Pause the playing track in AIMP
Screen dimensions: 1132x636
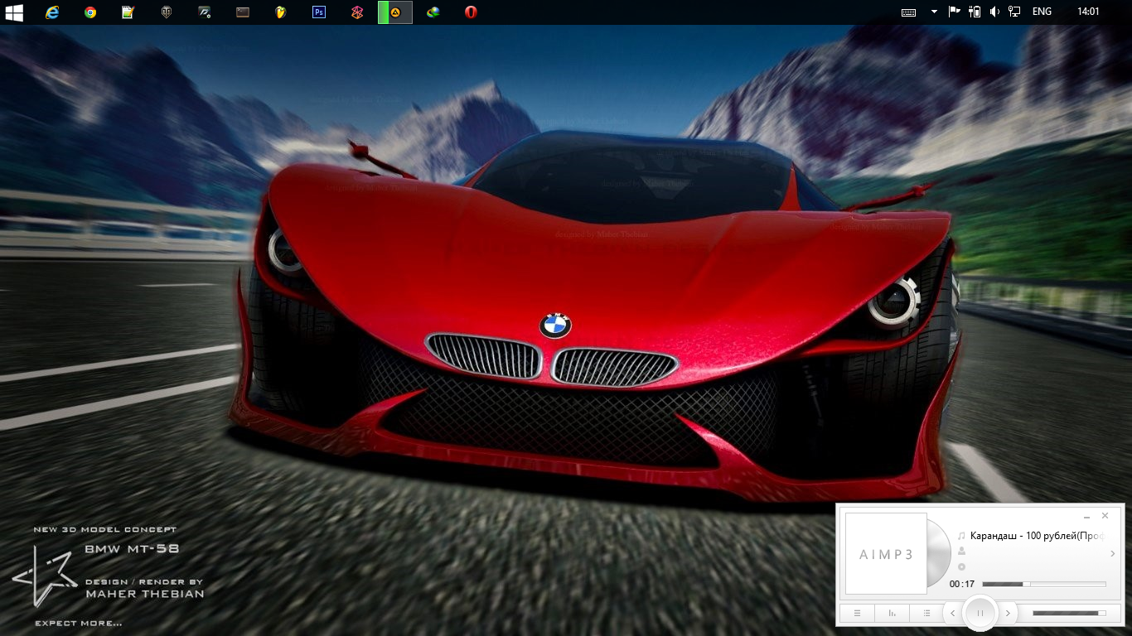pyautogui.click(x=980, y=613)
